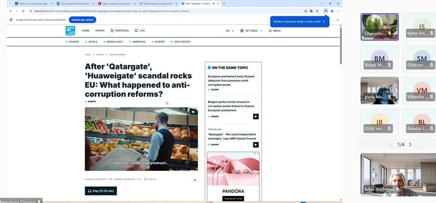Open a new browser tab
The height and width of the screenshot is (203, 436).
224,4
